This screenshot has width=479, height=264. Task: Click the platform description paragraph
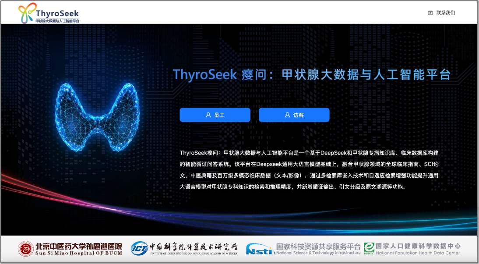point(309,170)
